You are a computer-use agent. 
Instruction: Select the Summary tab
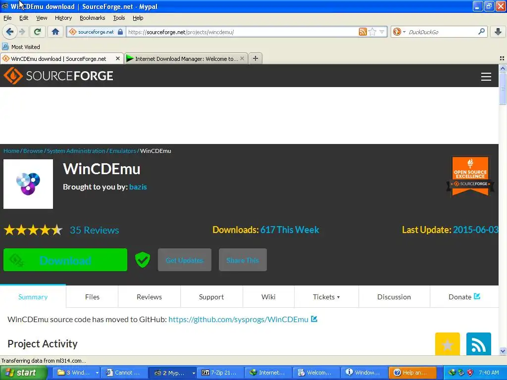[33, 297]
